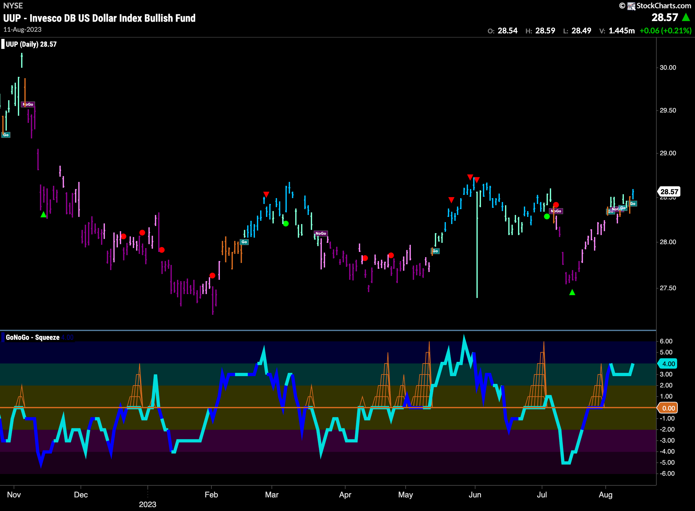Screen dimensions: 695x511
Task: Click the May label on time axis
Action: (406, 494)
